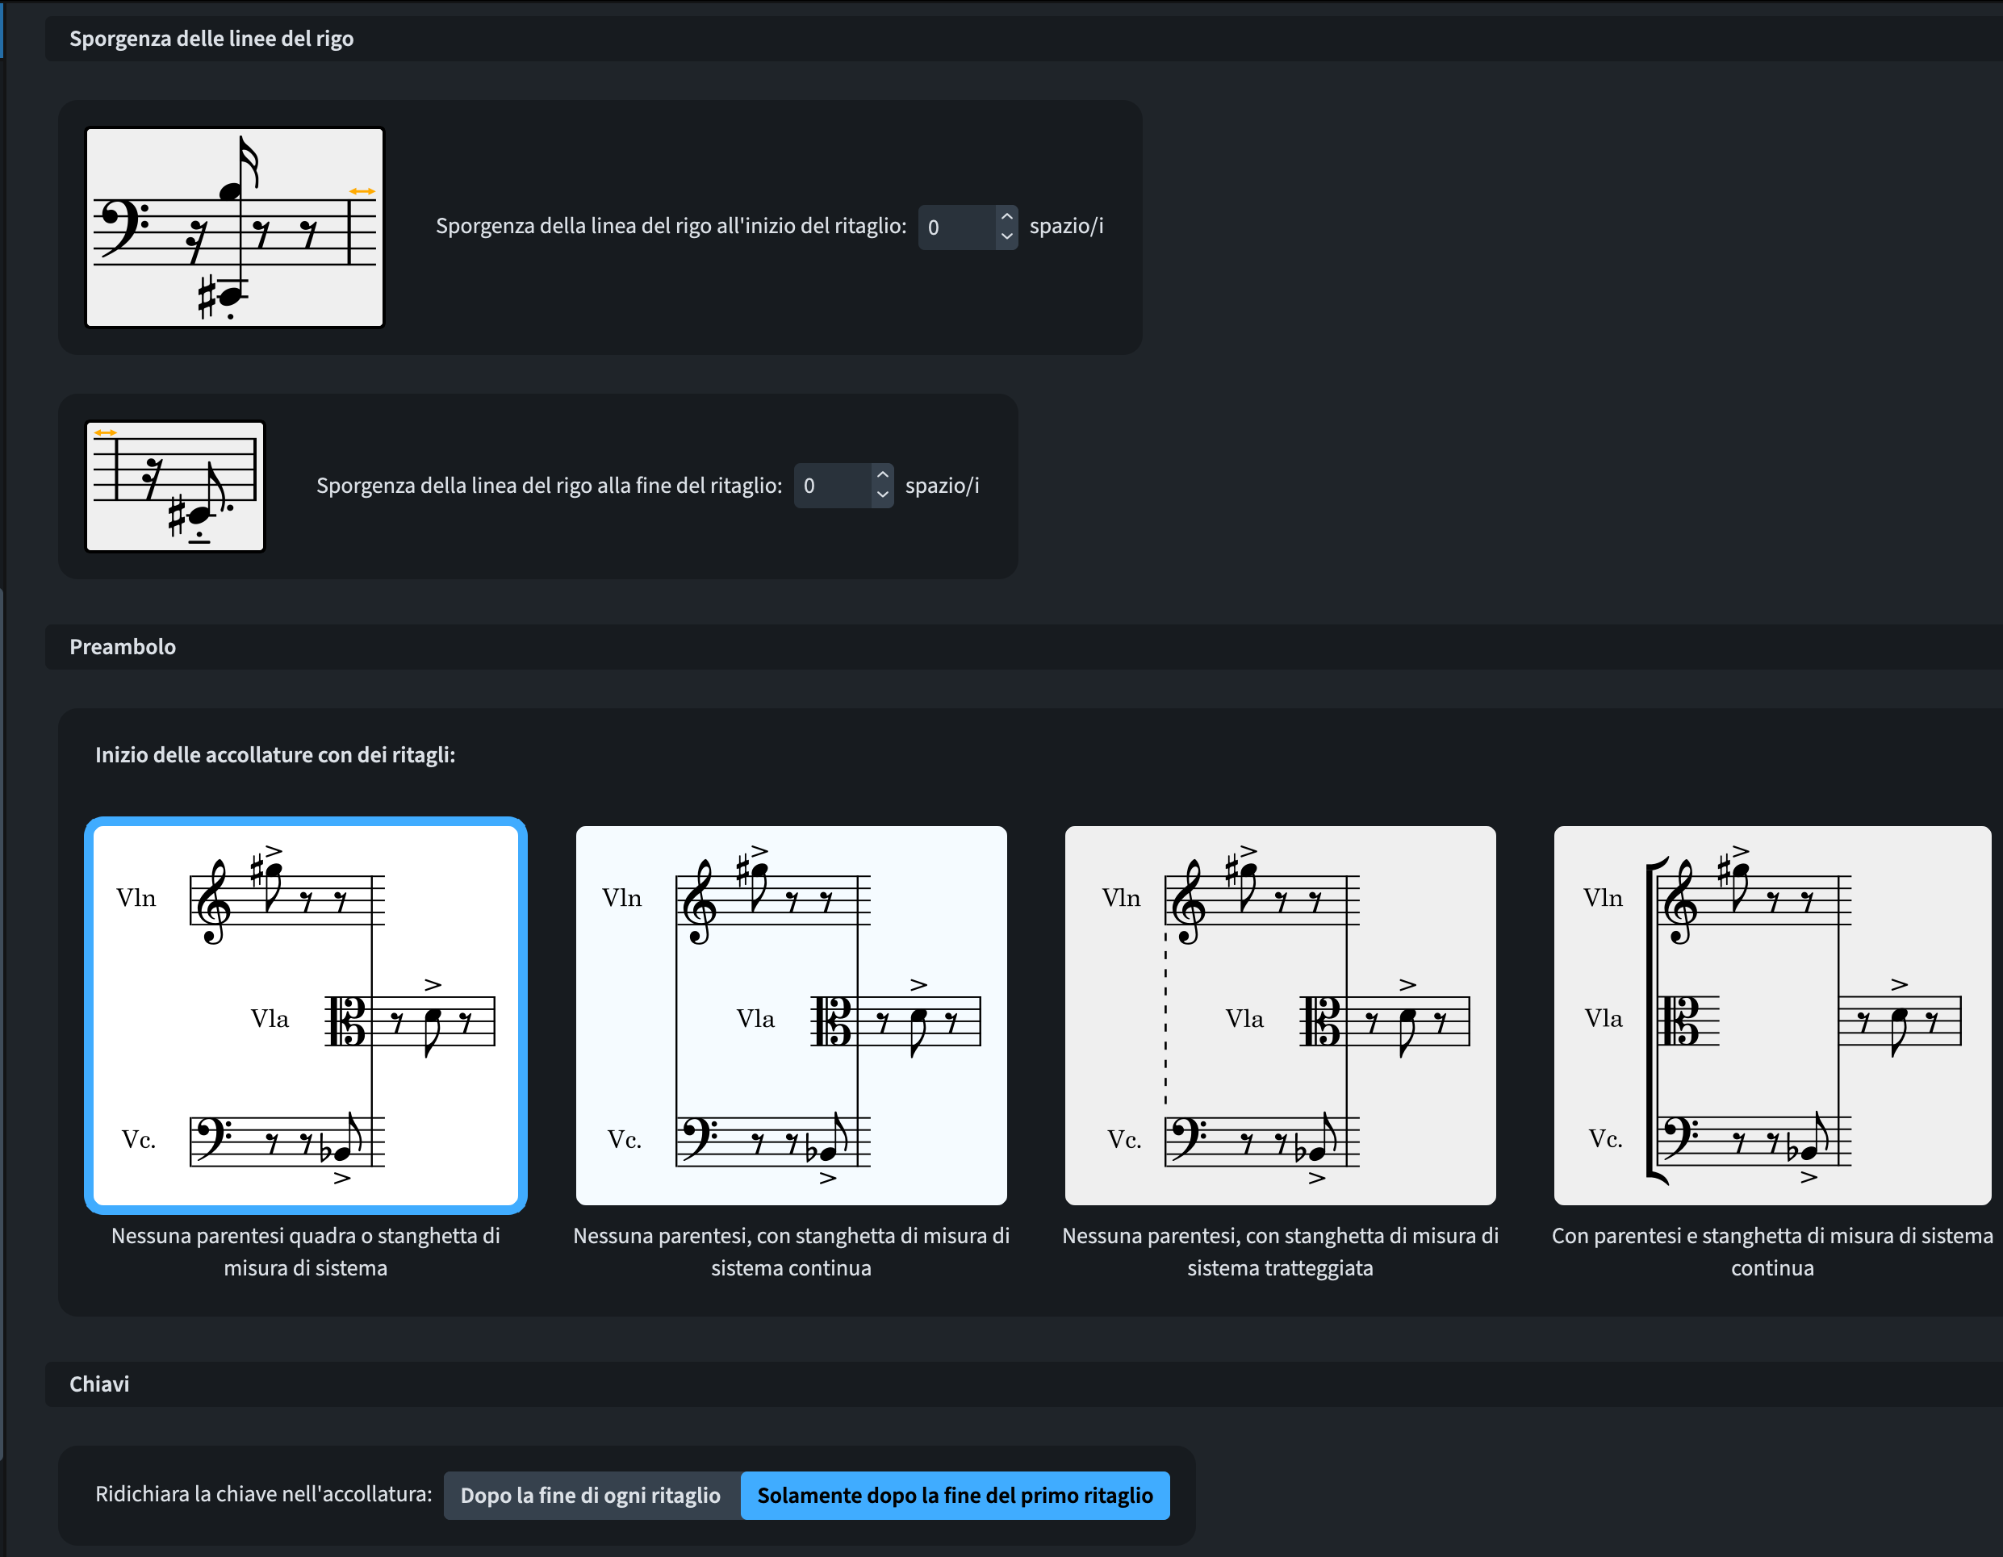Decrease staff protrusion at cutaway start
Viewport: 2003px width, 1557px height.
click(1006, 236)
